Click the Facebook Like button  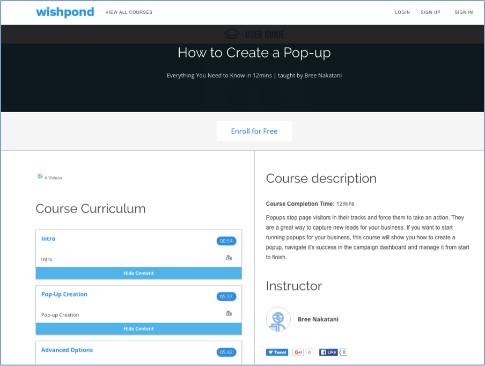(328, 353)
